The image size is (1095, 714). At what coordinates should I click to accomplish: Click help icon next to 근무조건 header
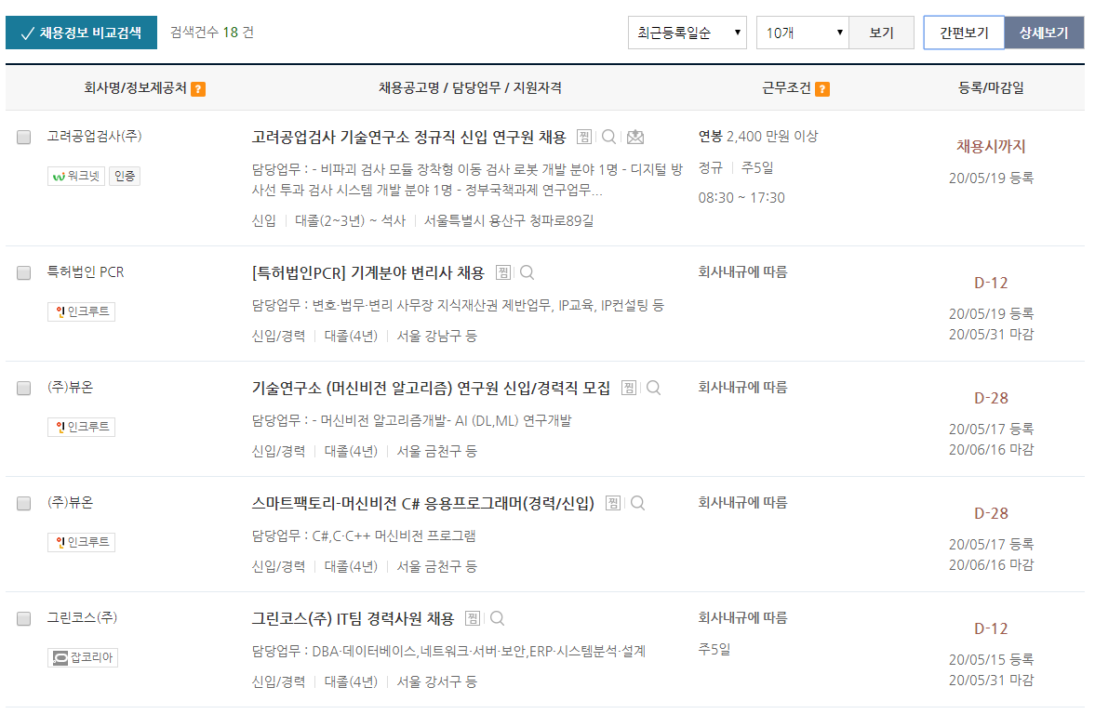point(822,88)
